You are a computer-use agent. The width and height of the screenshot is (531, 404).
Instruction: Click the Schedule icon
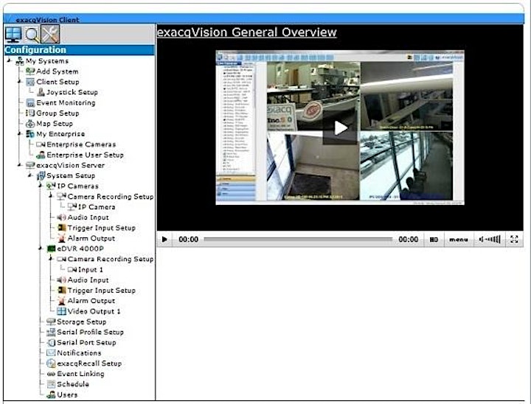point(51,384)
